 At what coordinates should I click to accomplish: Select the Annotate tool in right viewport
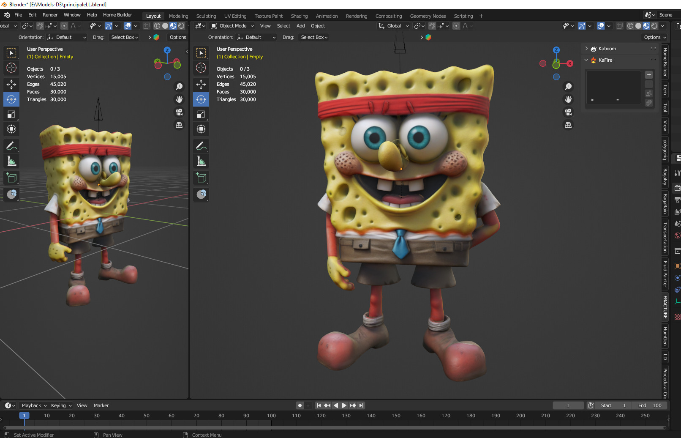pos(201,146)
